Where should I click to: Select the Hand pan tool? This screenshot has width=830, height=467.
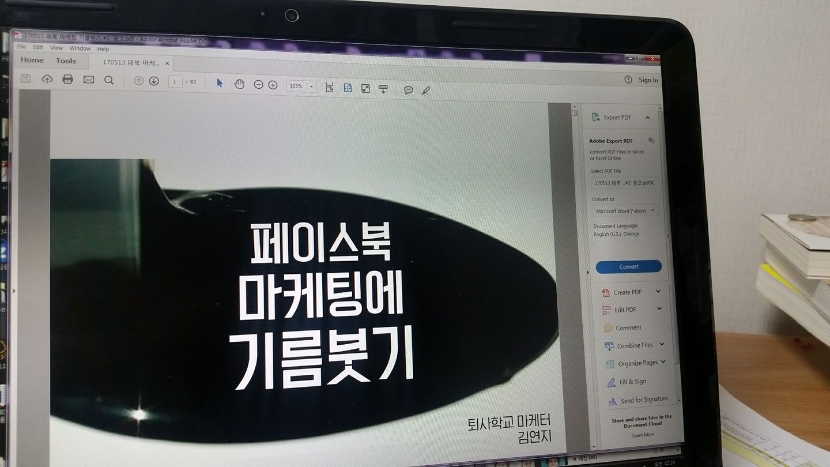(239, 84)
